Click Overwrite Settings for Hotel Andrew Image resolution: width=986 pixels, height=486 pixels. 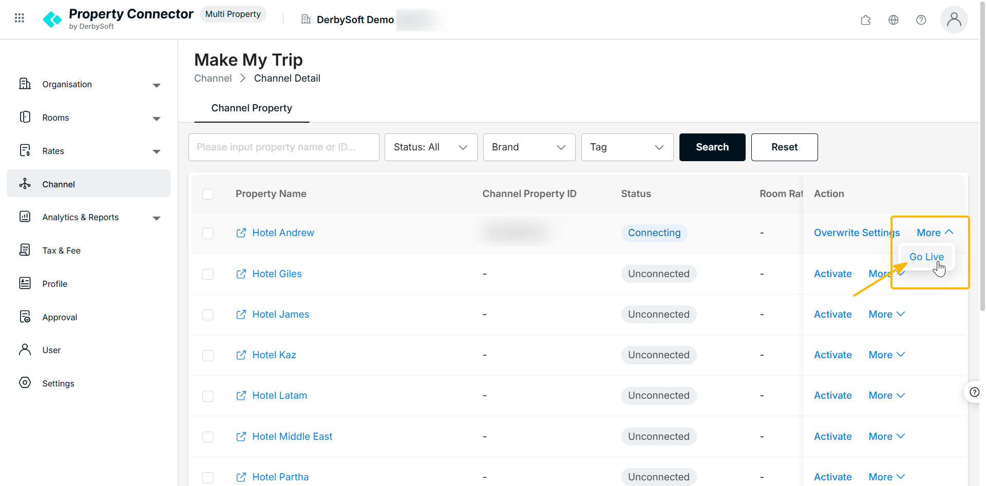coord(857,233)
